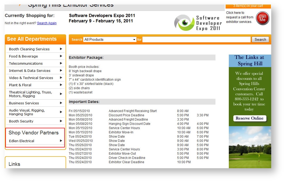This screenshot has width=284, height=181.
Task: Select Internet & Data Services department
Action: [30, 71]
